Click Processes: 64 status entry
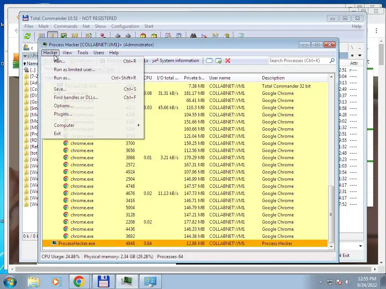Screen dimensions: 386x289 (170, 257)
